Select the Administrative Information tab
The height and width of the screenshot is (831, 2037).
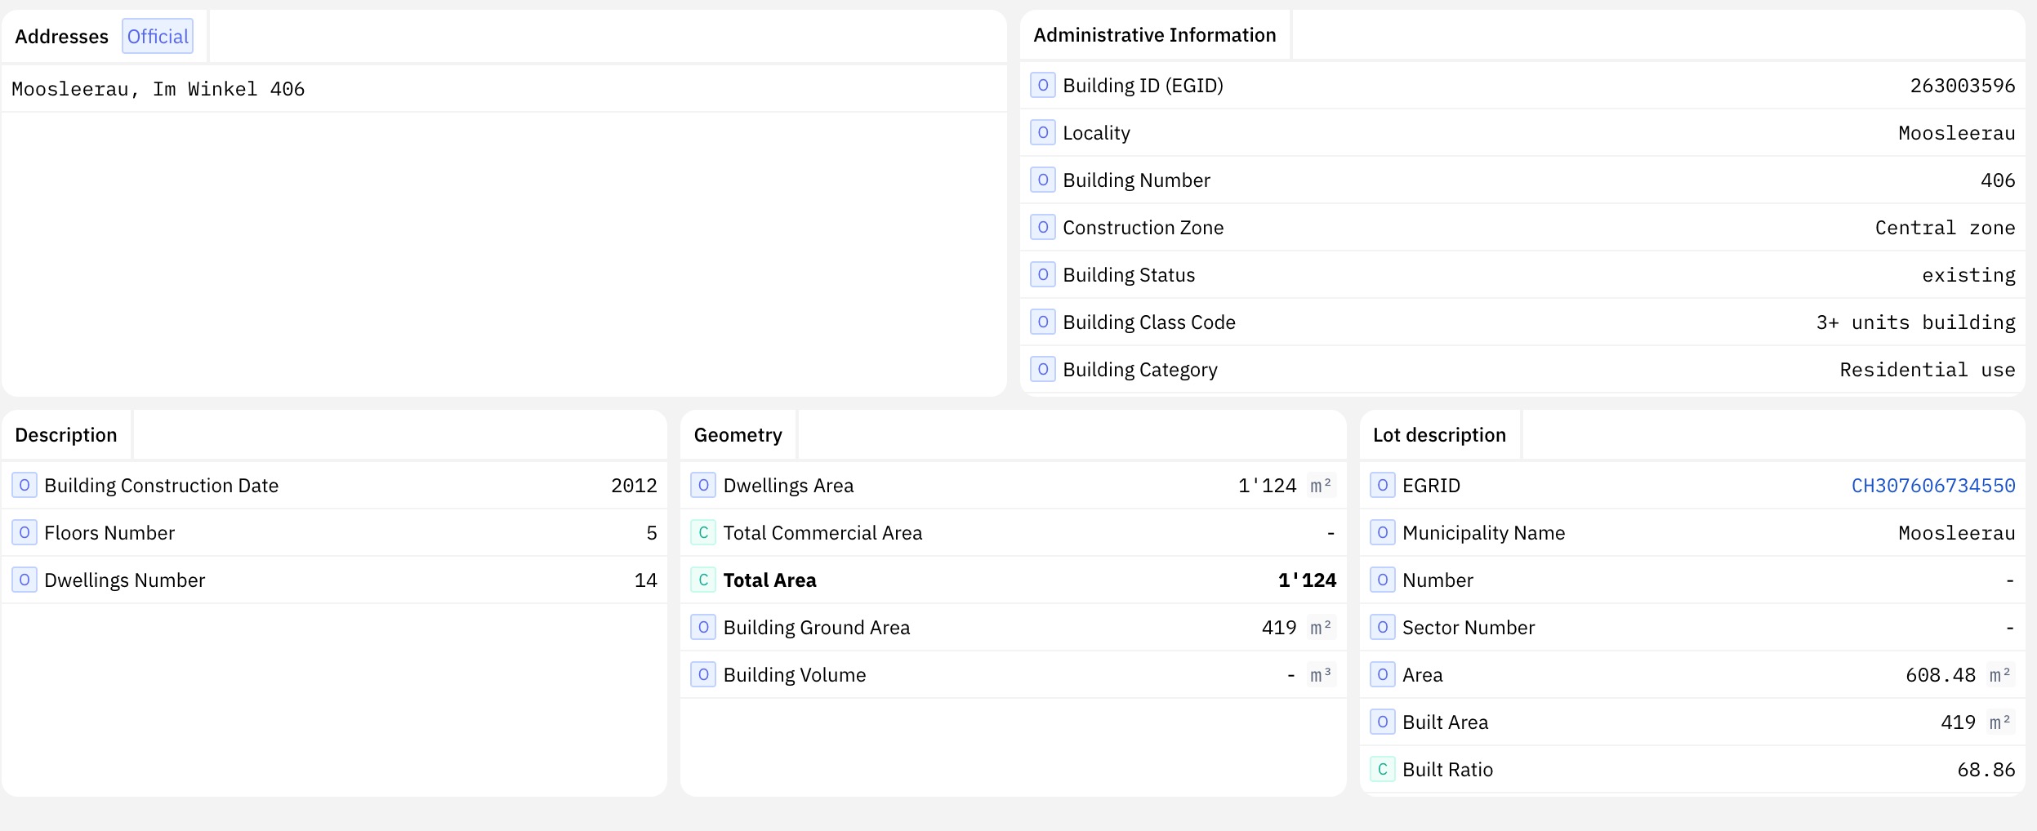click(x=1154, y=35)
